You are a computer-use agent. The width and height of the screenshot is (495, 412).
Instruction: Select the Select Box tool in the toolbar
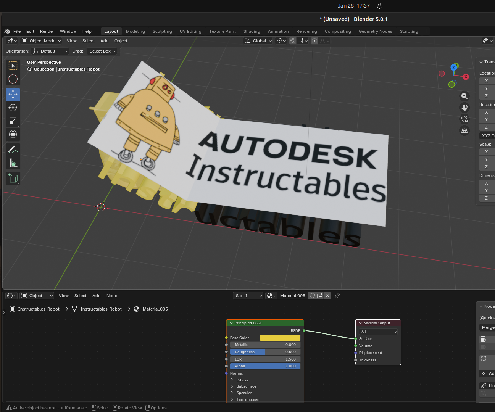(x=13, y=66)
